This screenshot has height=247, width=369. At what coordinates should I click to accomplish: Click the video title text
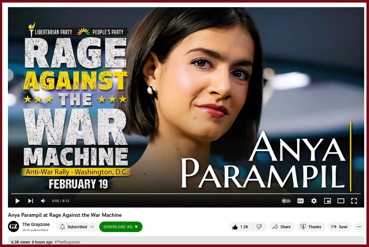65,215
